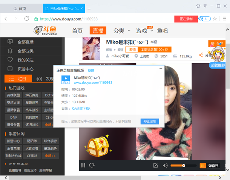Select the orange 直播 navigation item
The height and width of the screenshot is (180, 230).
pos(98,31)
